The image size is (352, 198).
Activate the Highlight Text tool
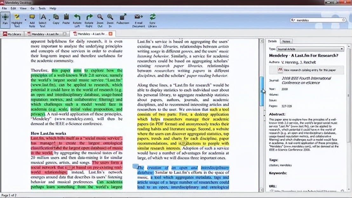click(x=17, y=20)
